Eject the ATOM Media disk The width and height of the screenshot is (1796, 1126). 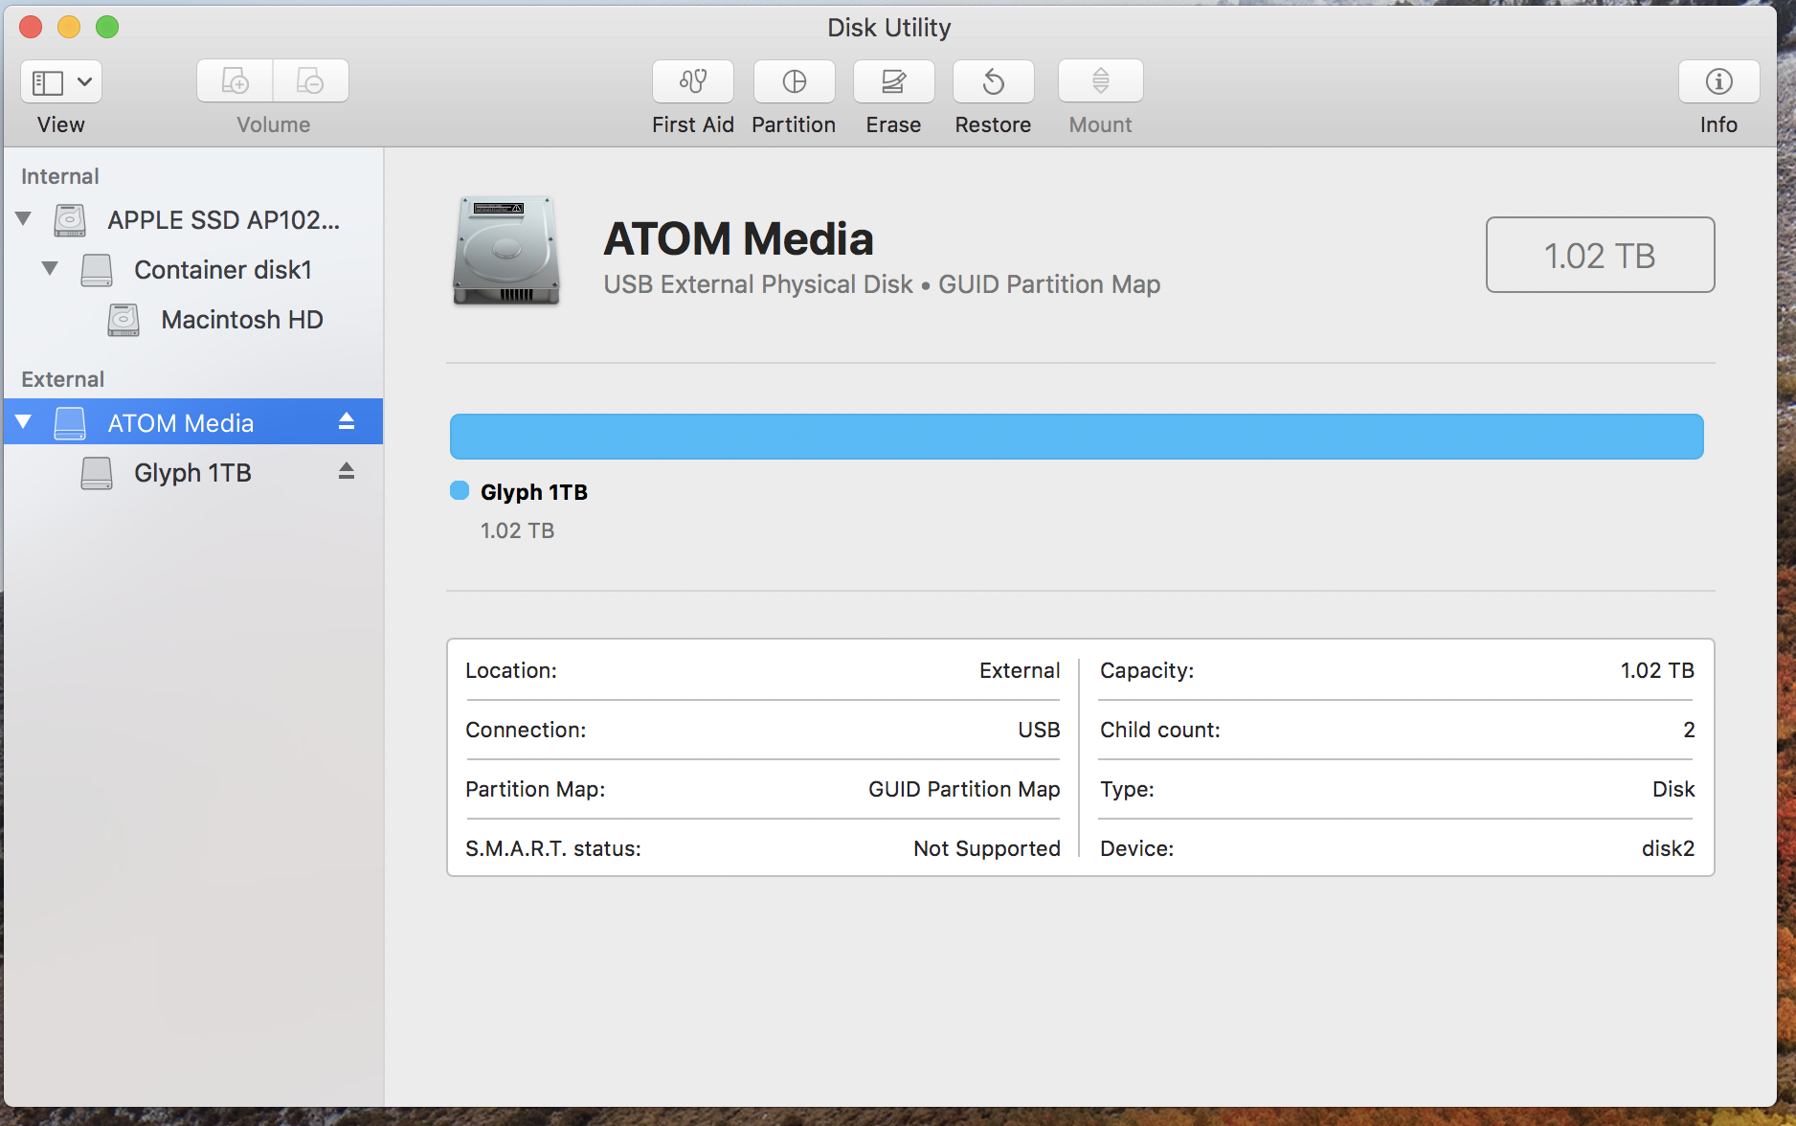[x=347, y=421]
